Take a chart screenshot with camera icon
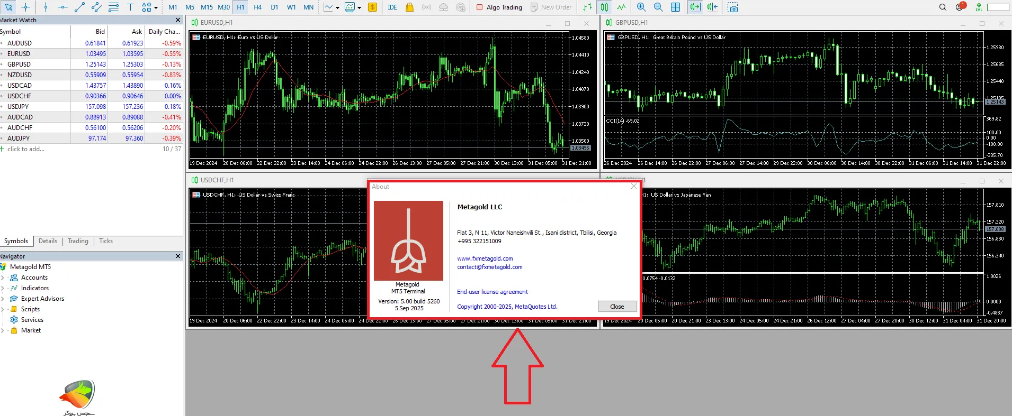The height and width of the screenshot is (416, 1012). pos(733,7)
